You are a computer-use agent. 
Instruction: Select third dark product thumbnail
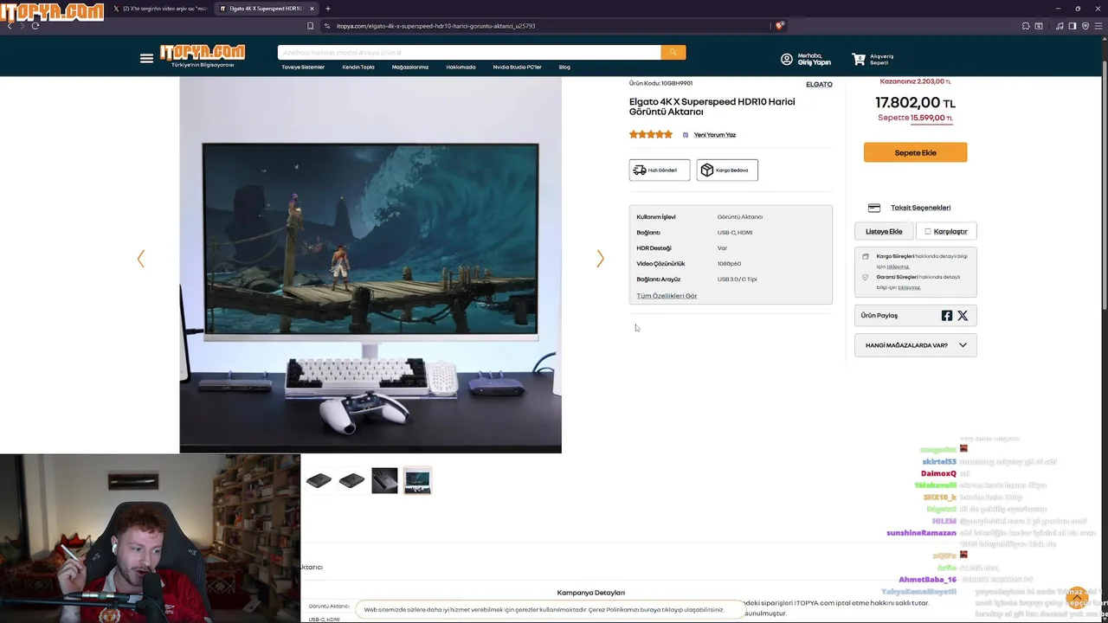384,480
